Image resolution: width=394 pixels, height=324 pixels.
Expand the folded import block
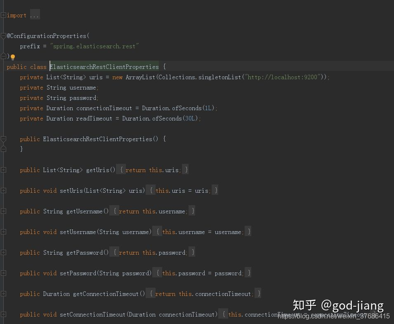[x=3, y=15]
